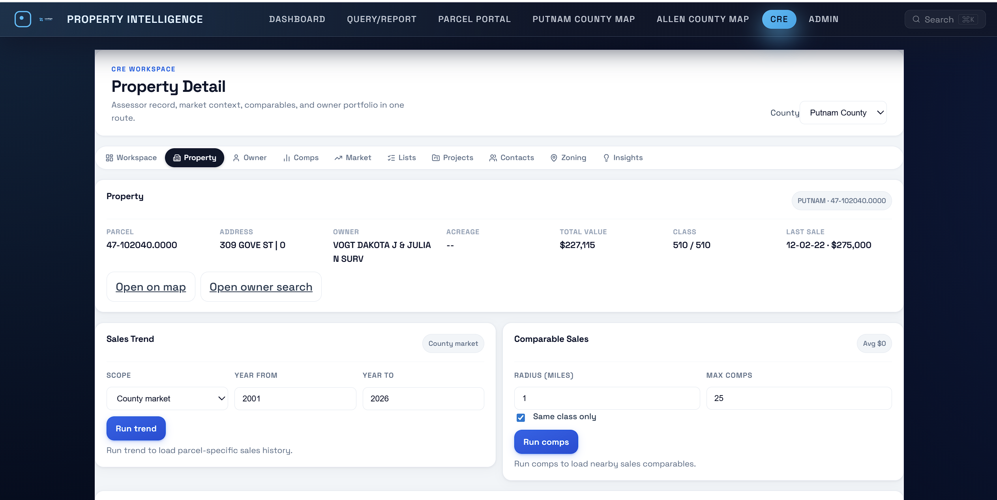Open Contacts tab via people icon

(x=493, y=158)
